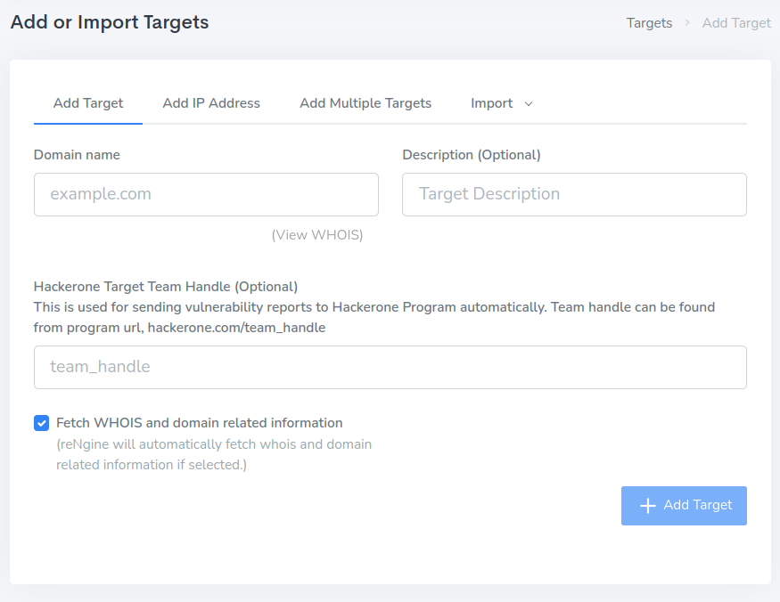
Task: Click the Add Target breadcrumb item
Action: click(x=736, y=23)
